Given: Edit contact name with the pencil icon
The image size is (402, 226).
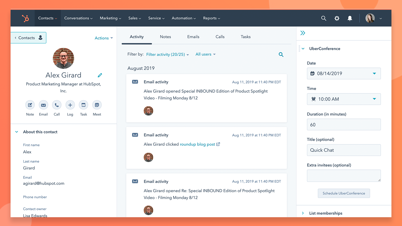Looking at the screenshot, I should (x=100, y=75).
